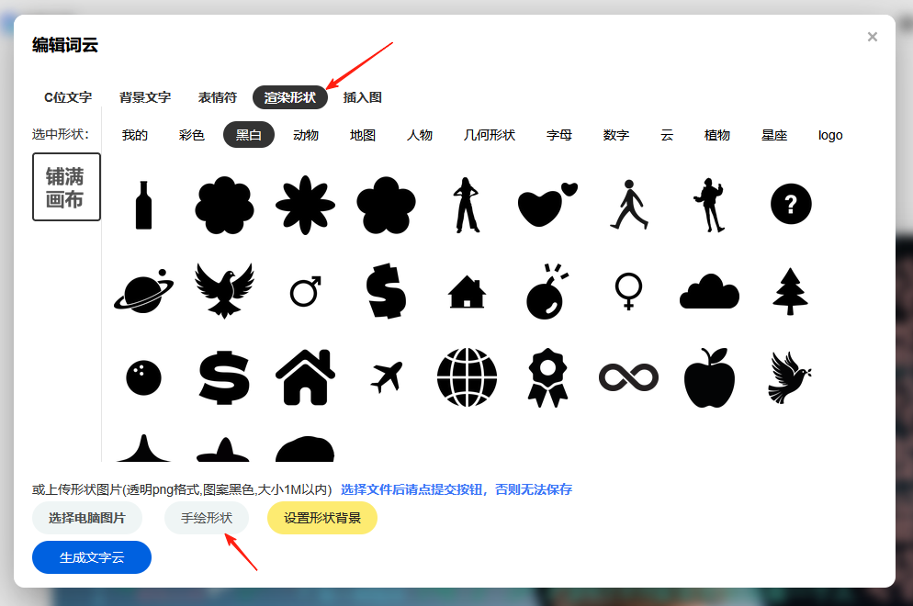Open the 几何形状 category
Screen dimensions: 913x606
click(489, 135)
